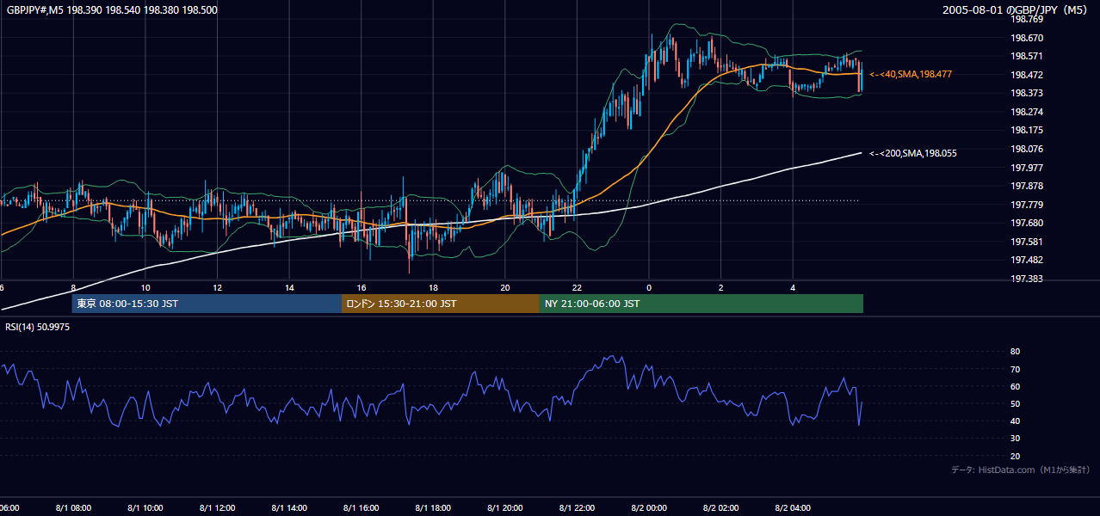Click the GBPJPY#,M5 symbol header text
This screenshot has width=1100, height=516.
coord(111,10)
